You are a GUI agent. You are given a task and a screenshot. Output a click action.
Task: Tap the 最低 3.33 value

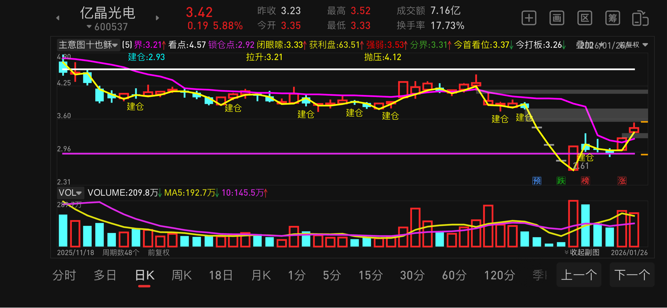[349, 26]
